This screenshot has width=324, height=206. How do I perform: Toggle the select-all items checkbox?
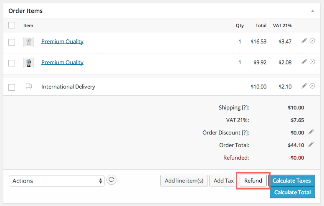tap(12, 25)
